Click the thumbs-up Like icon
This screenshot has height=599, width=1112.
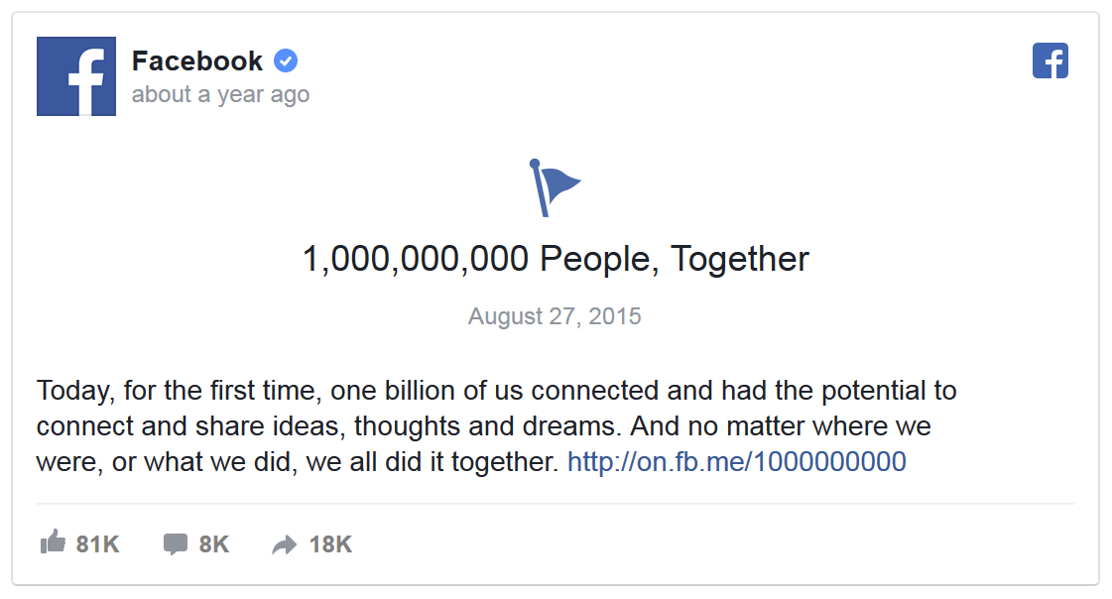coord(53,542)
